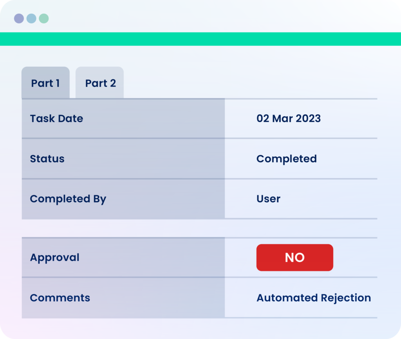Select the Completed By label cell
Viewport: 401px width, 339px height.
123,199
